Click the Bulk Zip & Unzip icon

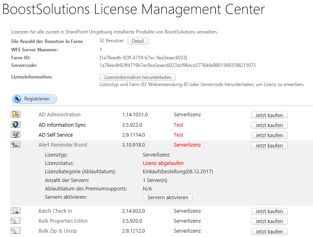(16, 231)
